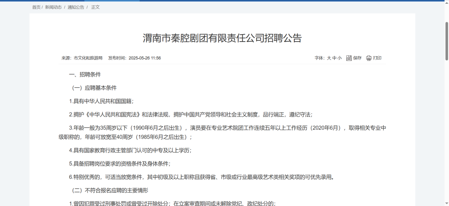
Task: Set article font size to 小
Action: [340, 58]
